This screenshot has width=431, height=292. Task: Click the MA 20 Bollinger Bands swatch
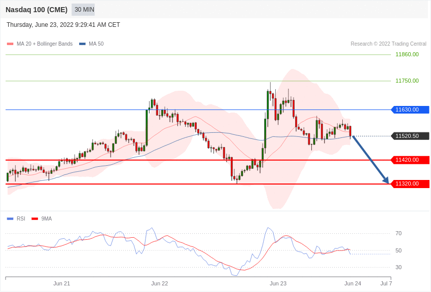(10, 44)
